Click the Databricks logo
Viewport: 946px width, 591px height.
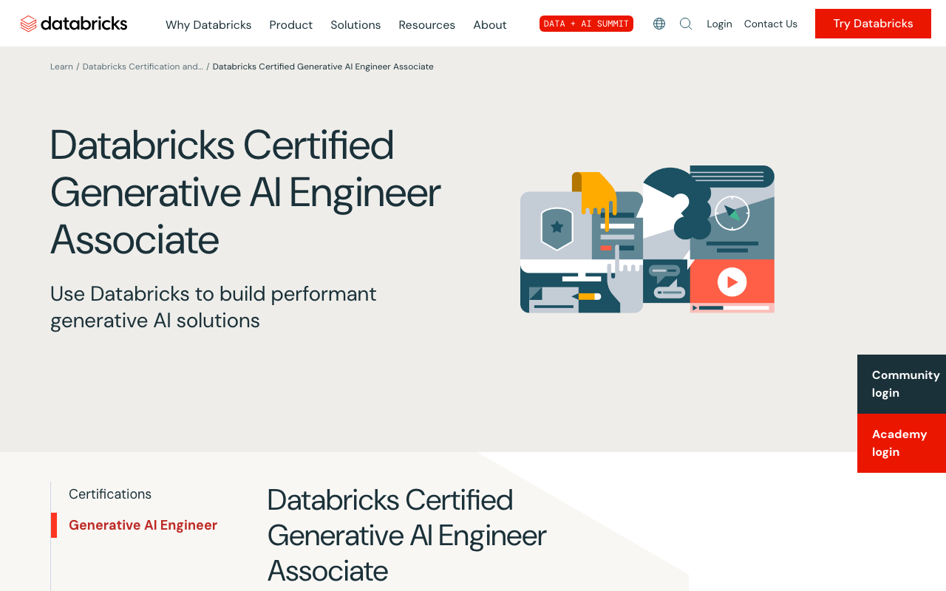(73, 21)
